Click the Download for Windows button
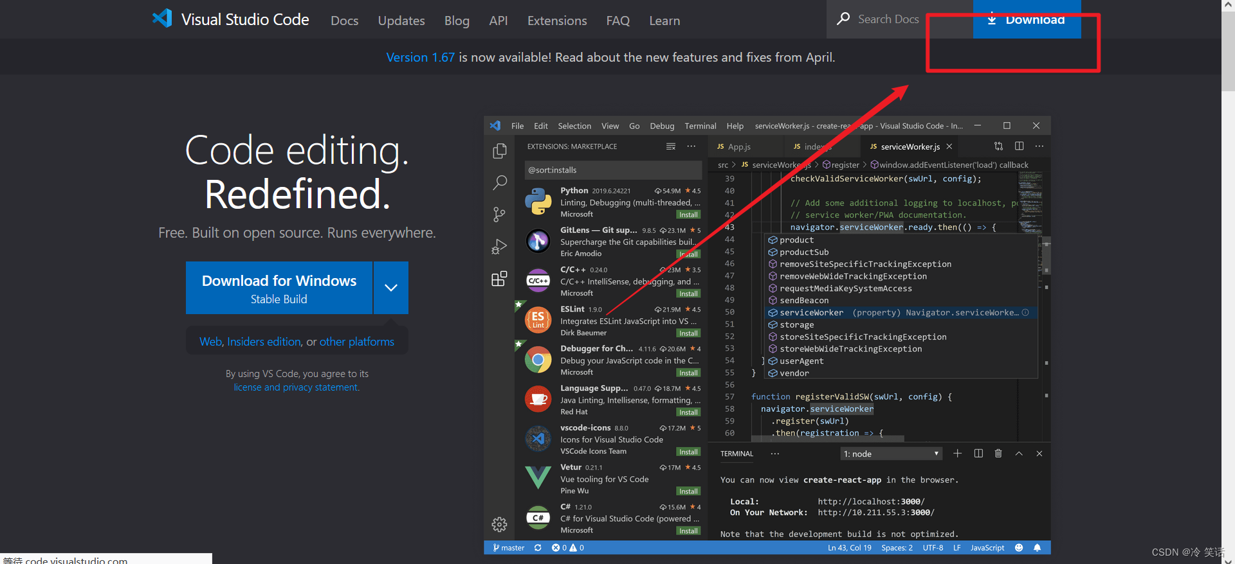The width and height of the screenshot is (1235, 564). (279, 288)
